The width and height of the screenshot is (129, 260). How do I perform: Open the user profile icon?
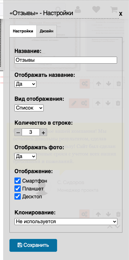click(x=78, y=9)
